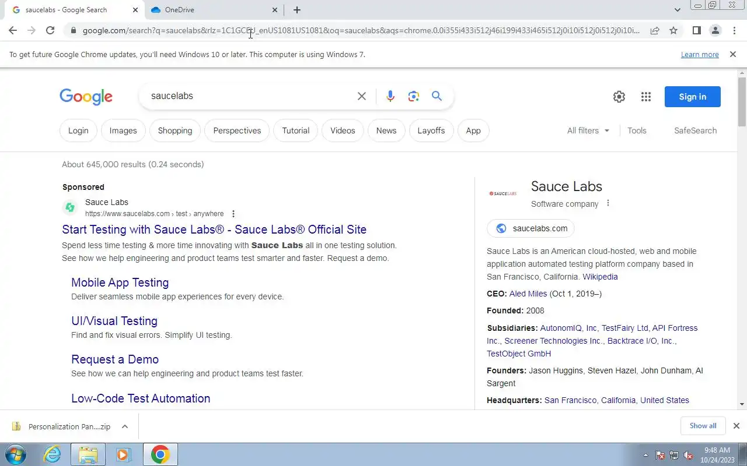Select the Perspectives filter chip
This screenshot has width=747, height=466.
click(237, 130)
